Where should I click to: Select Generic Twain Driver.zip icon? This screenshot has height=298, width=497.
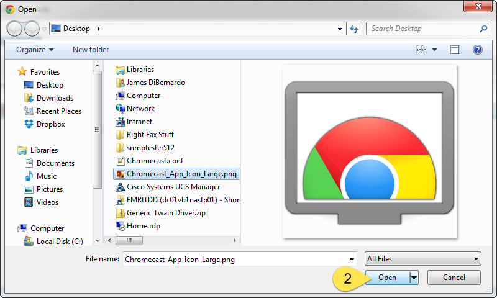pos(121,213)
